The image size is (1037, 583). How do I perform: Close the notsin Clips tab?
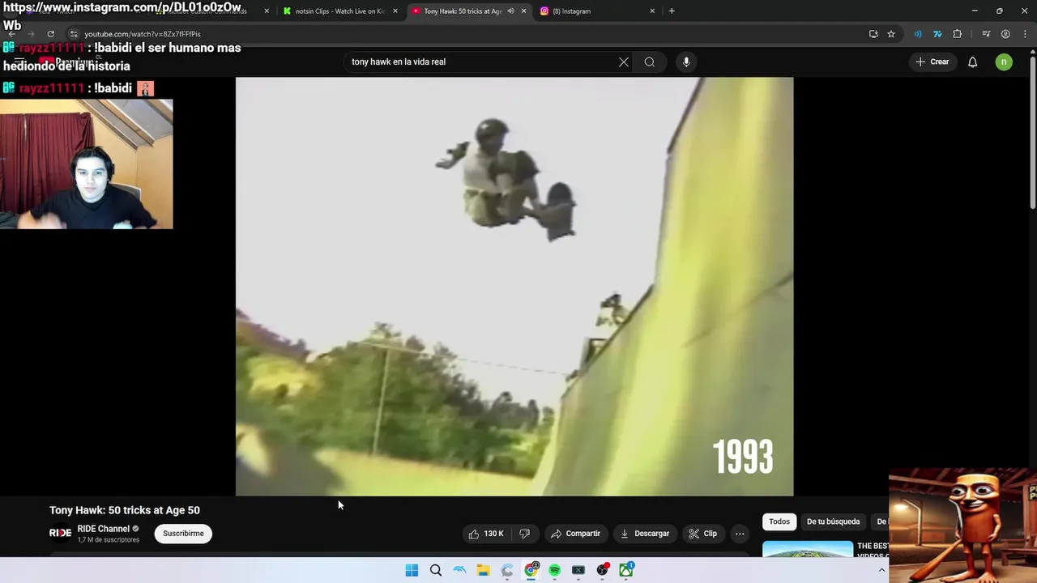(x=395, y=11)
